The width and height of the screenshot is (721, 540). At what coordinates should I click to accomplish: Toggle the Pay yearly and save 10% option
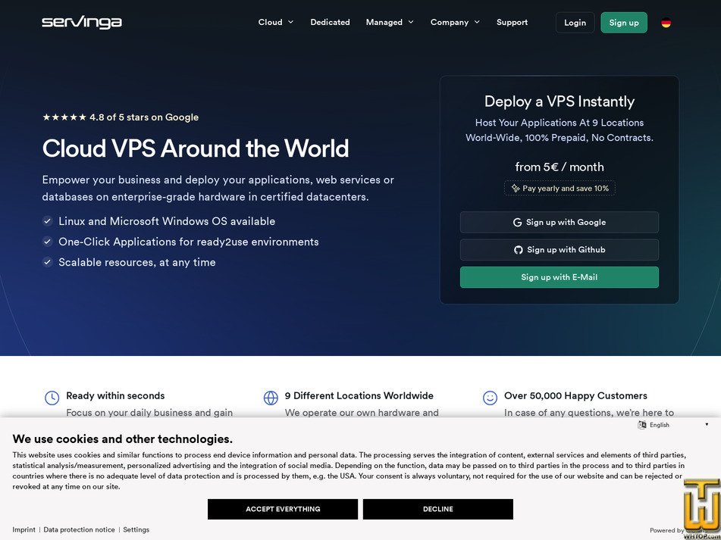pyautogui.click(x=559, y=188)
